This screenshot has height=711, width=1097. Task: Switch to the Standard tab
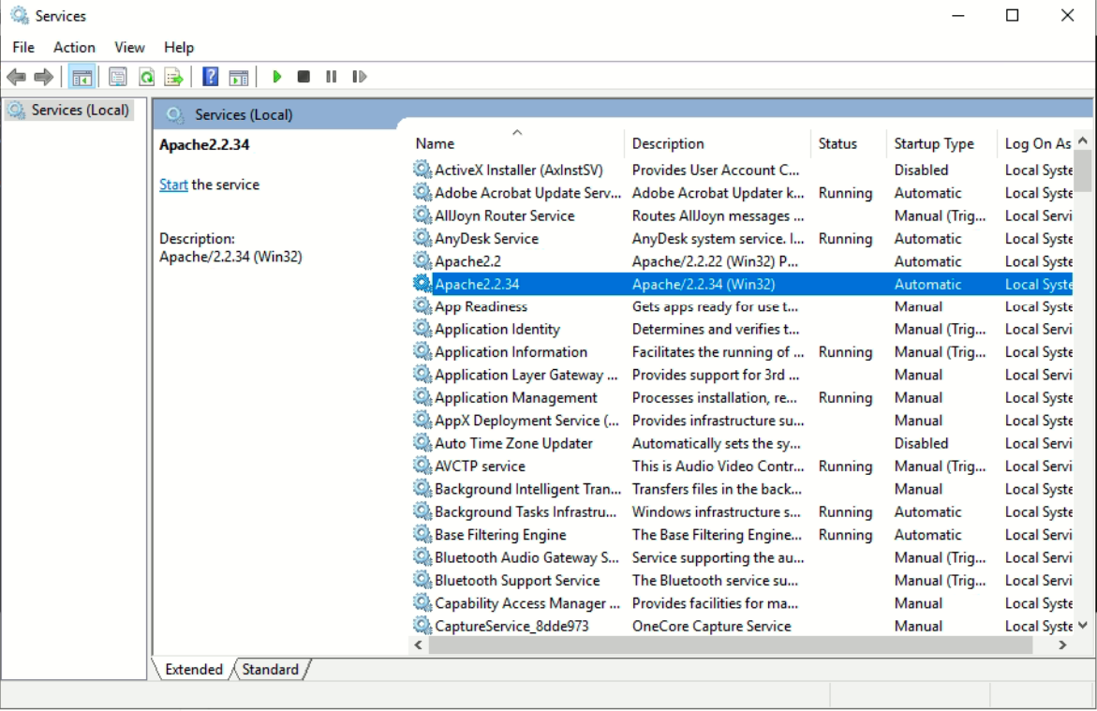[271, 669]
